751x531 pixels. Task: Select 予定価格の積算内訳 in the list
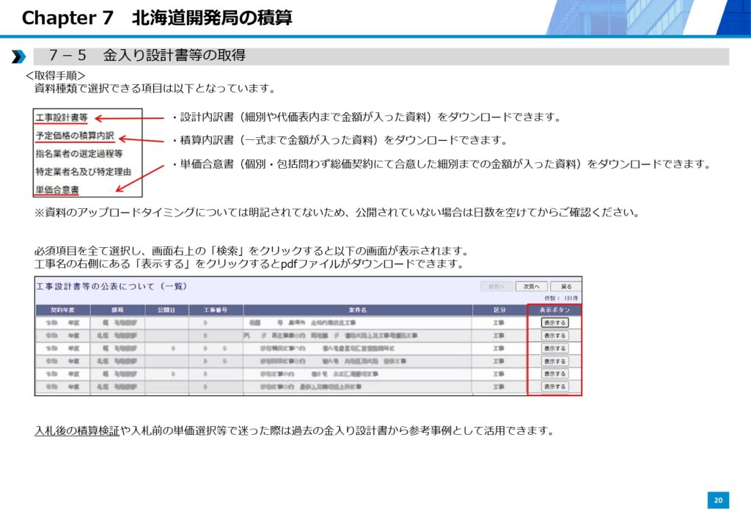coord(74,136)
